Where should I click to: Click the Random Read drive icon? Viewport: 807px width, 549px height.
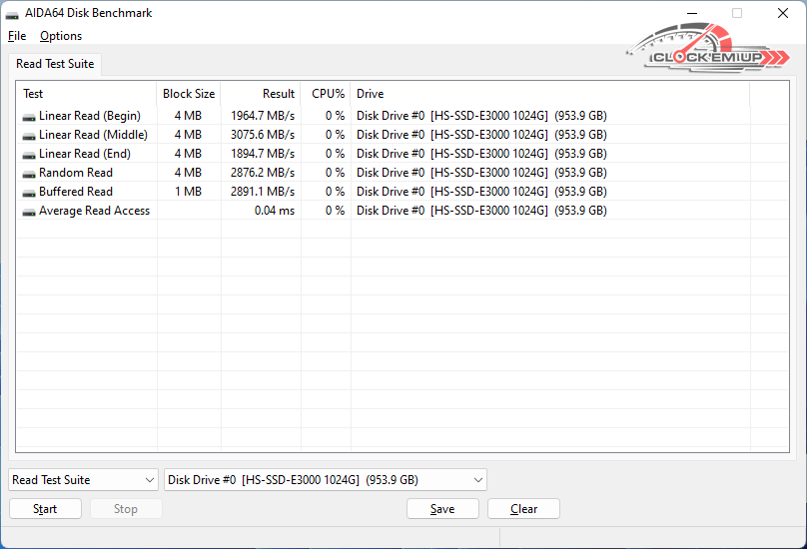pyautogui.click(x=29, y=173)
